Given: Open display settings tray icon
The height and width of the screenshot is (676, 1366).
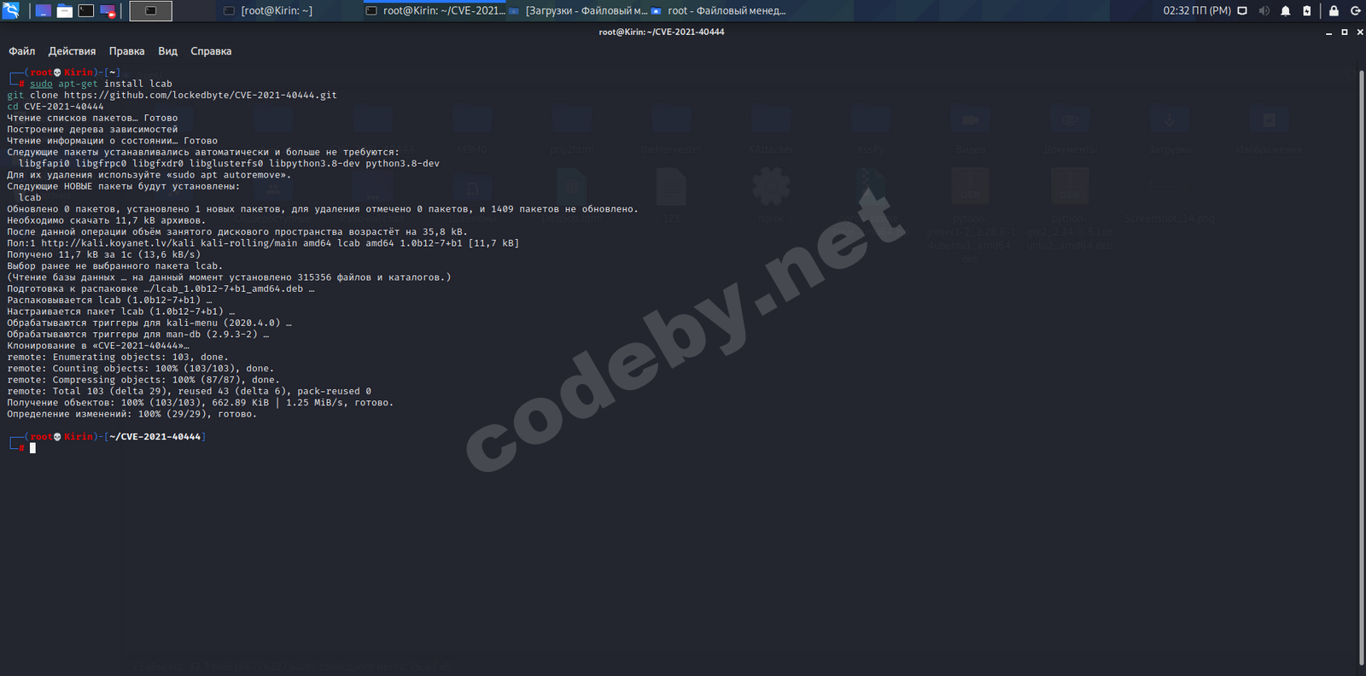Looking at the screenshot, I should (x=1242, y=11).
